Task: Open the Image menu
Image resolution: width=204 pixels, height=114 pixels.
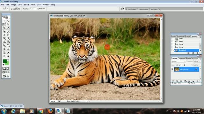Action: coord(13,5)
